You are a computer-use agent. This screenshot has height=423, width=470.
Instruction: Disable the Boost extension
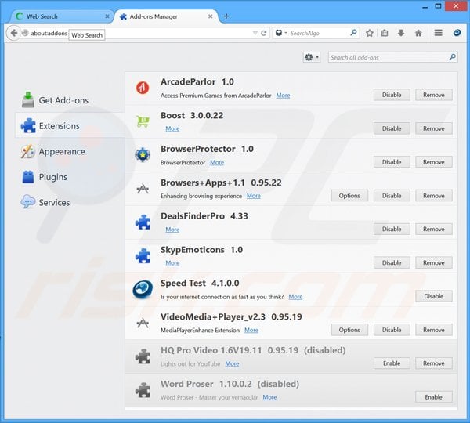pyautogui.click(x=392, y=128)
